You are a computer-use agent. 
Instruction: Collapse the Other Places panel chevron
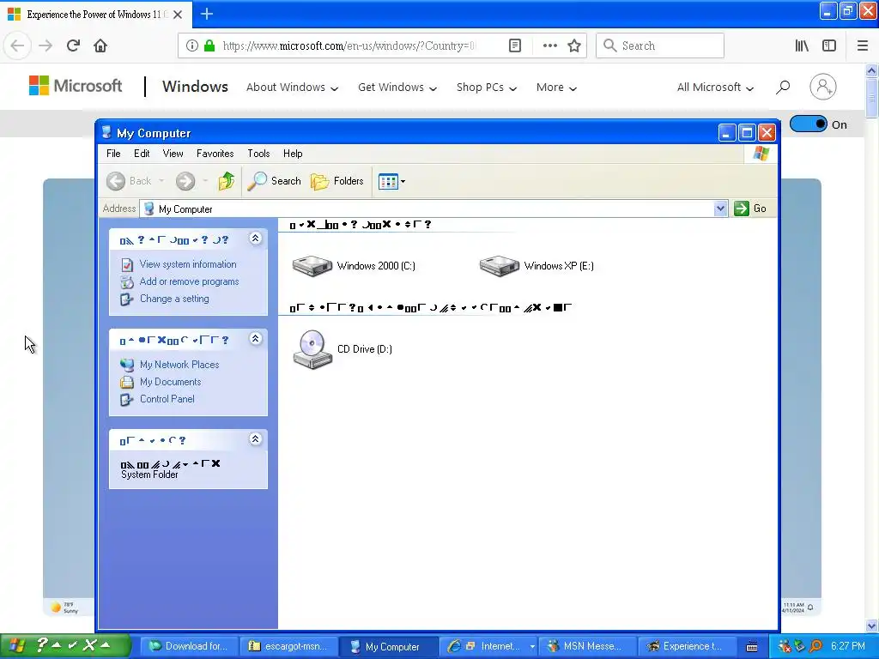[255, 339]
